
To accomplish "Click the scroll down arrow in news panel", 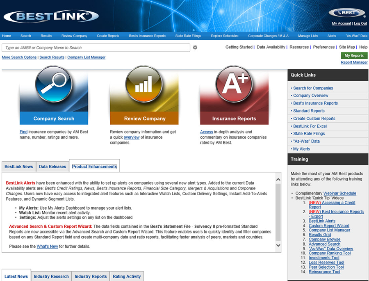I will pyautogui.click(x=278, y=245).
